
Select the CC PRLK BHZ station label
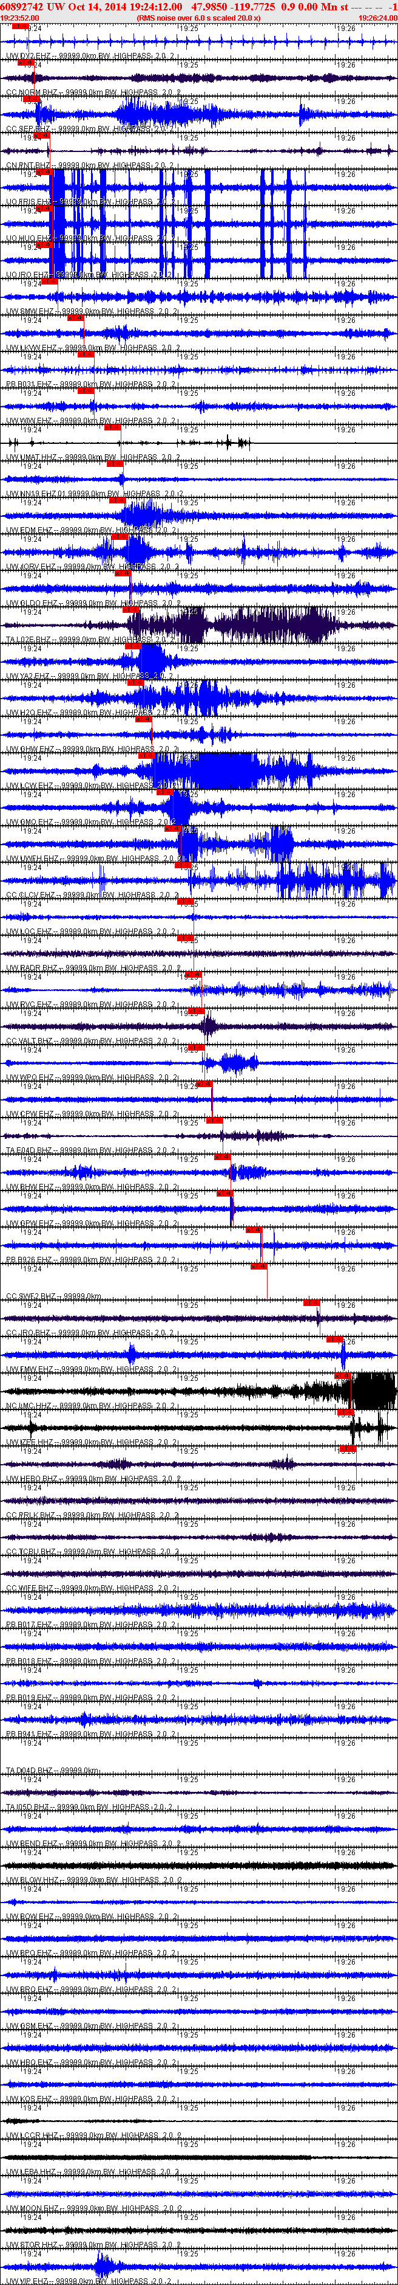point(93,1515)
